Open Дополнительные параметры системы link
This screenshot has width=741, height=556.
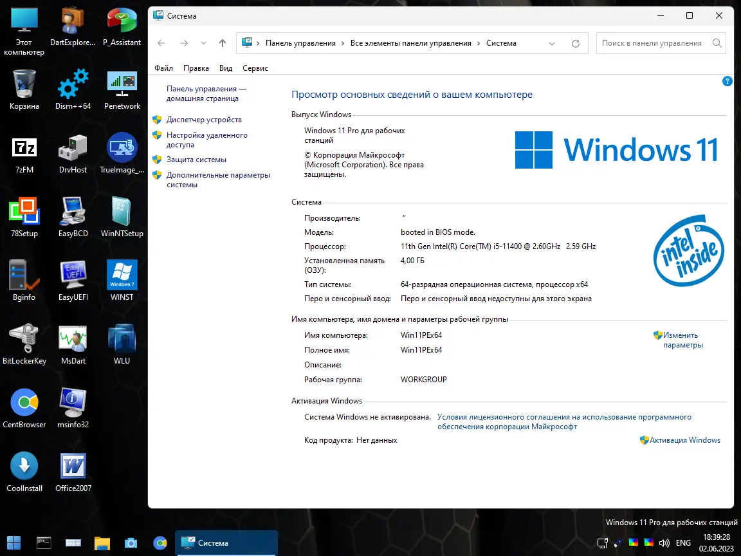pos(218,180)
